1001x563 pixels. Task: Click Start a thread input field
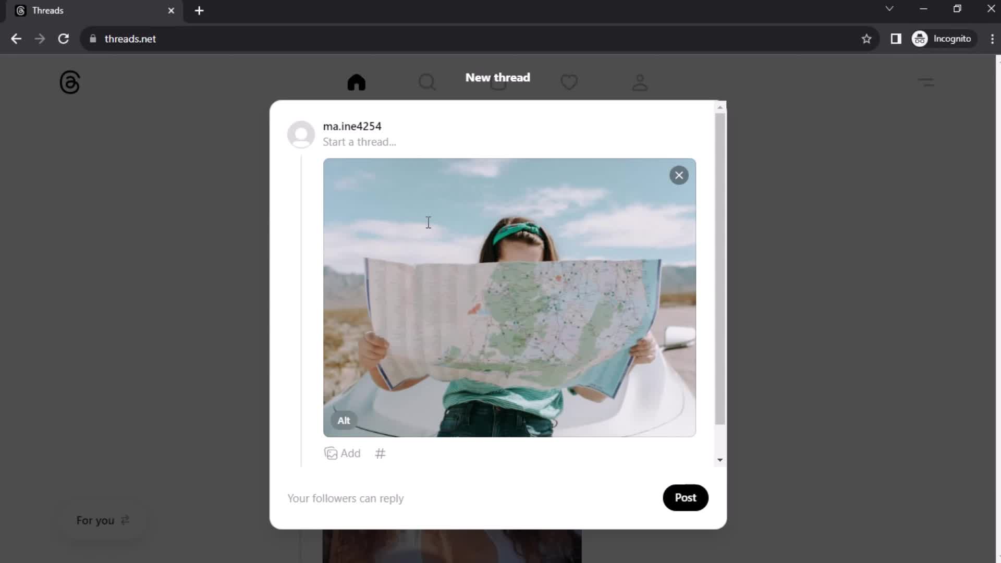coord(360,142)
